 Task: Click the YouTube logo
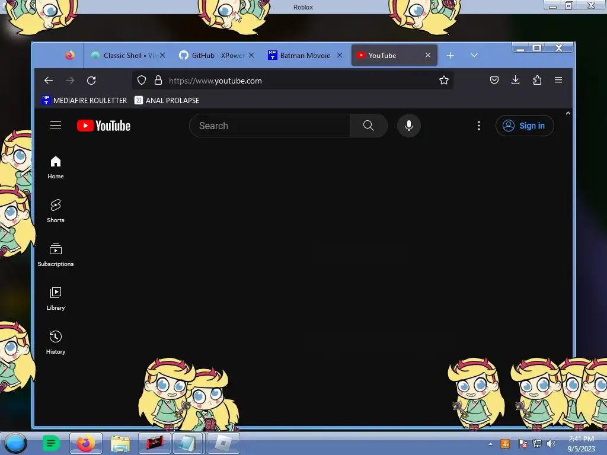pyautogui.click(x=104, y=126)
